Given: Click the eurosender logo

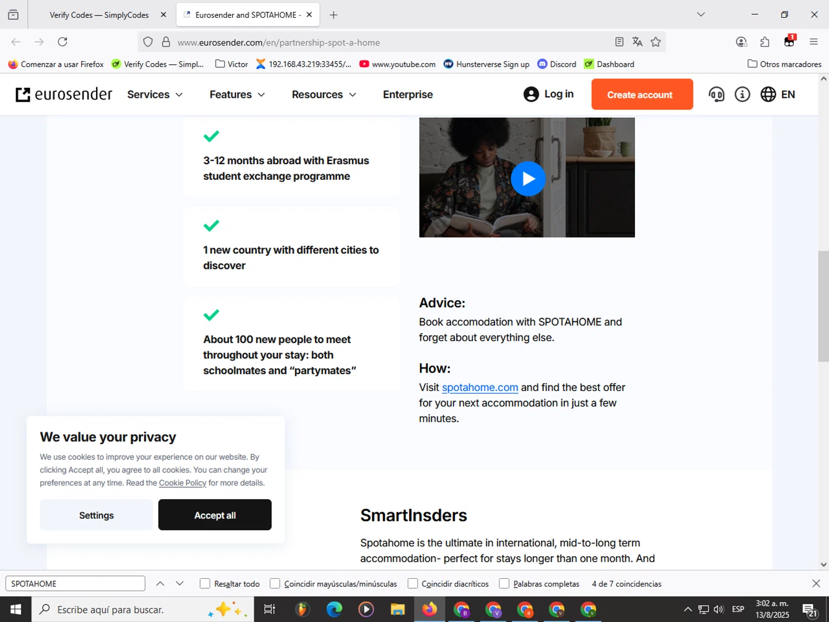Looking at the screenshot, I should pyautogui.click(x=64, y=95).
